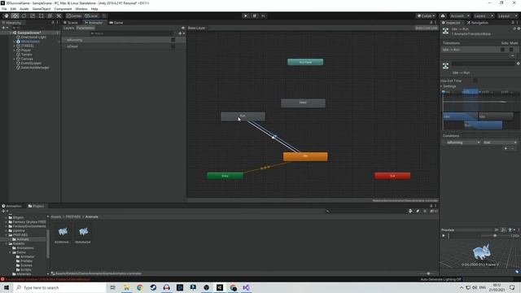This screenshot has height=293, width=521.
Task: Toggle Solo checkbox for Idle -> Run transition
Action: 503,50
